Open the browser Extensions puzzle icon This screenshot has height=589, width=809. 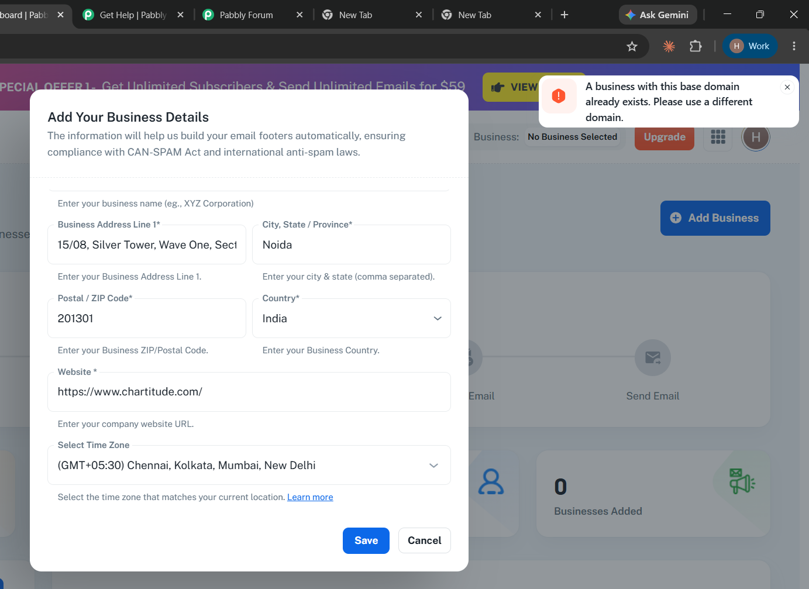[696, 46]
